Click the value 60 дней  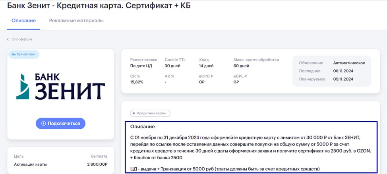241,66
